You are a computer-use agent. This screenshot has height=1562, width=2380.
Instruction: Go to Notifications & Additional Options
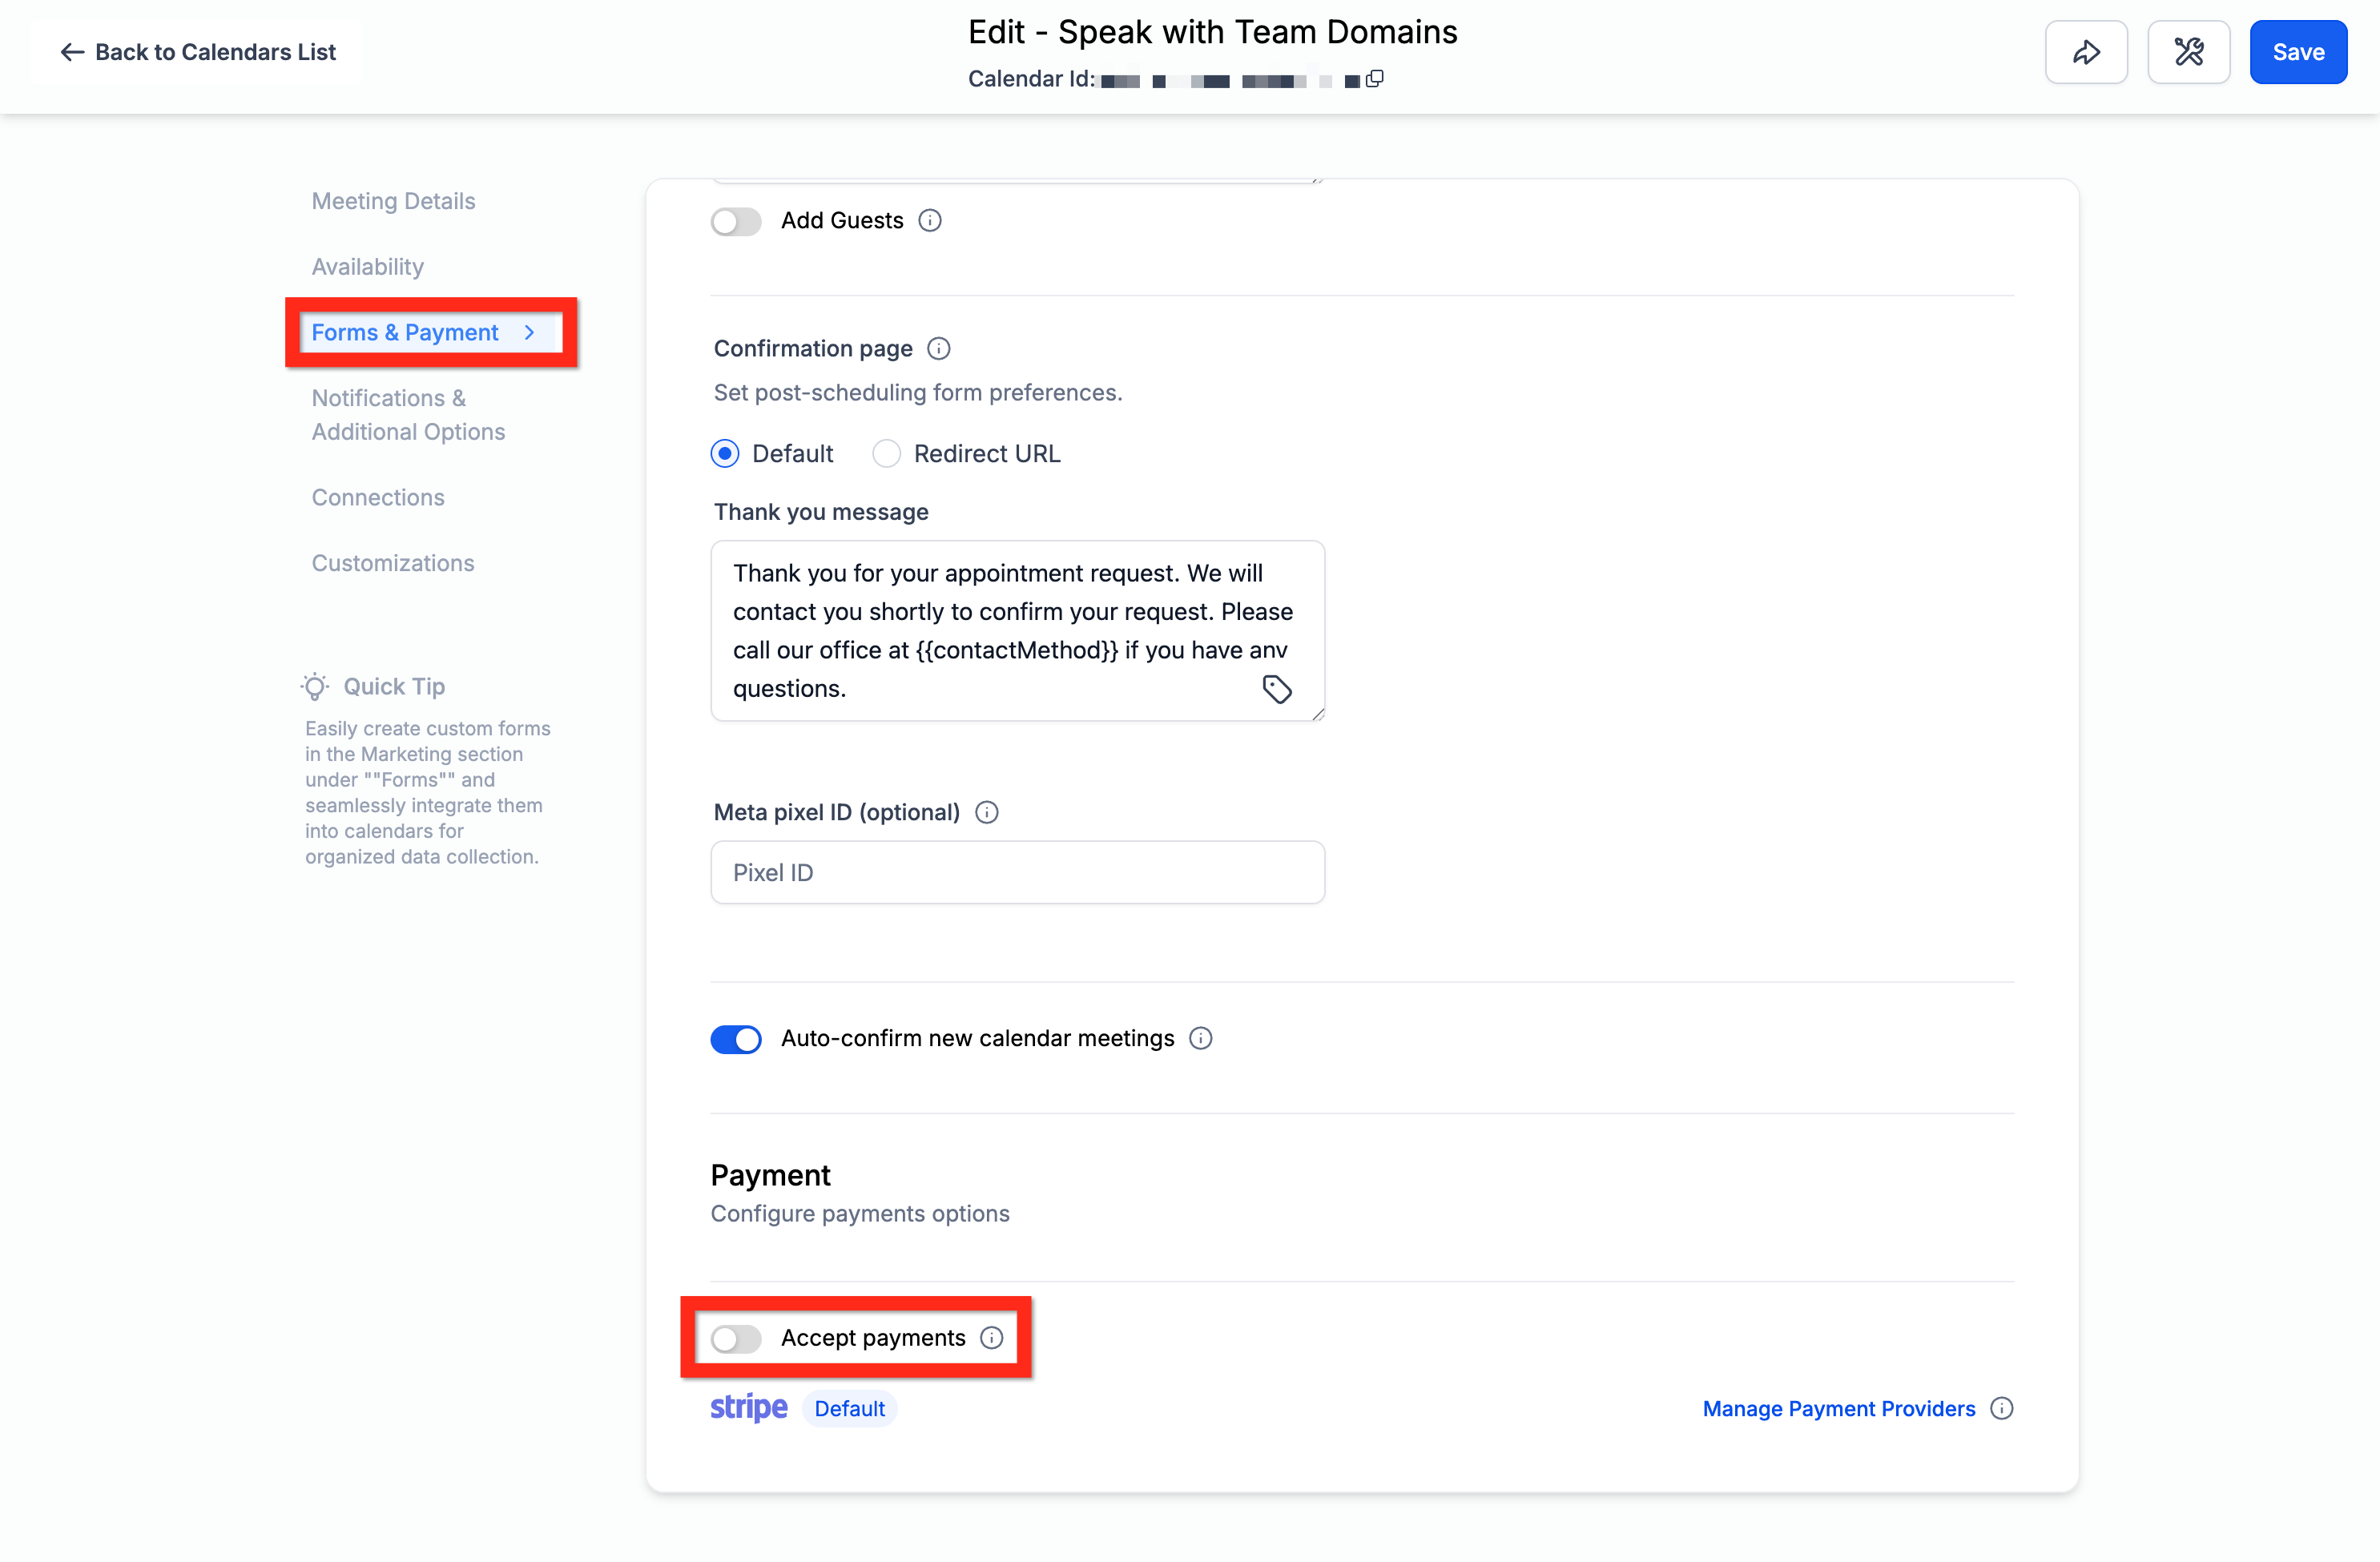408,415
